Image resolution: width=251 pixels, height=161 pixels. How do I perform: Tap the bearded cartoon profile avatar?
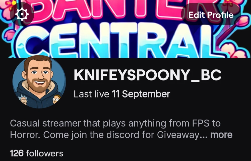click(x=39, y=82)
